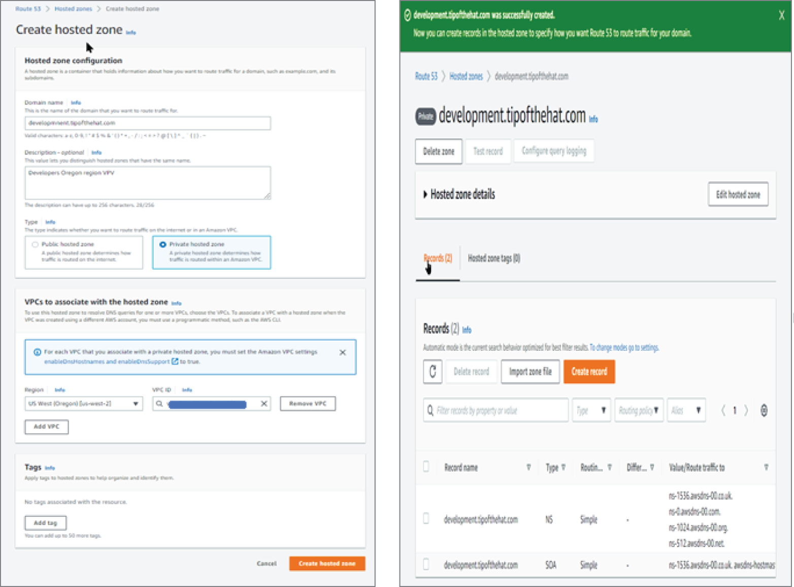The height and width of the screenshot is (587, 794).
Task: Click the filter search magnifier icon
Action: (431, 410)
